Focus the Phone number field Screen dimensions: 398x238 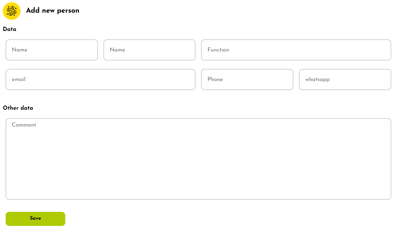(247, 79)
